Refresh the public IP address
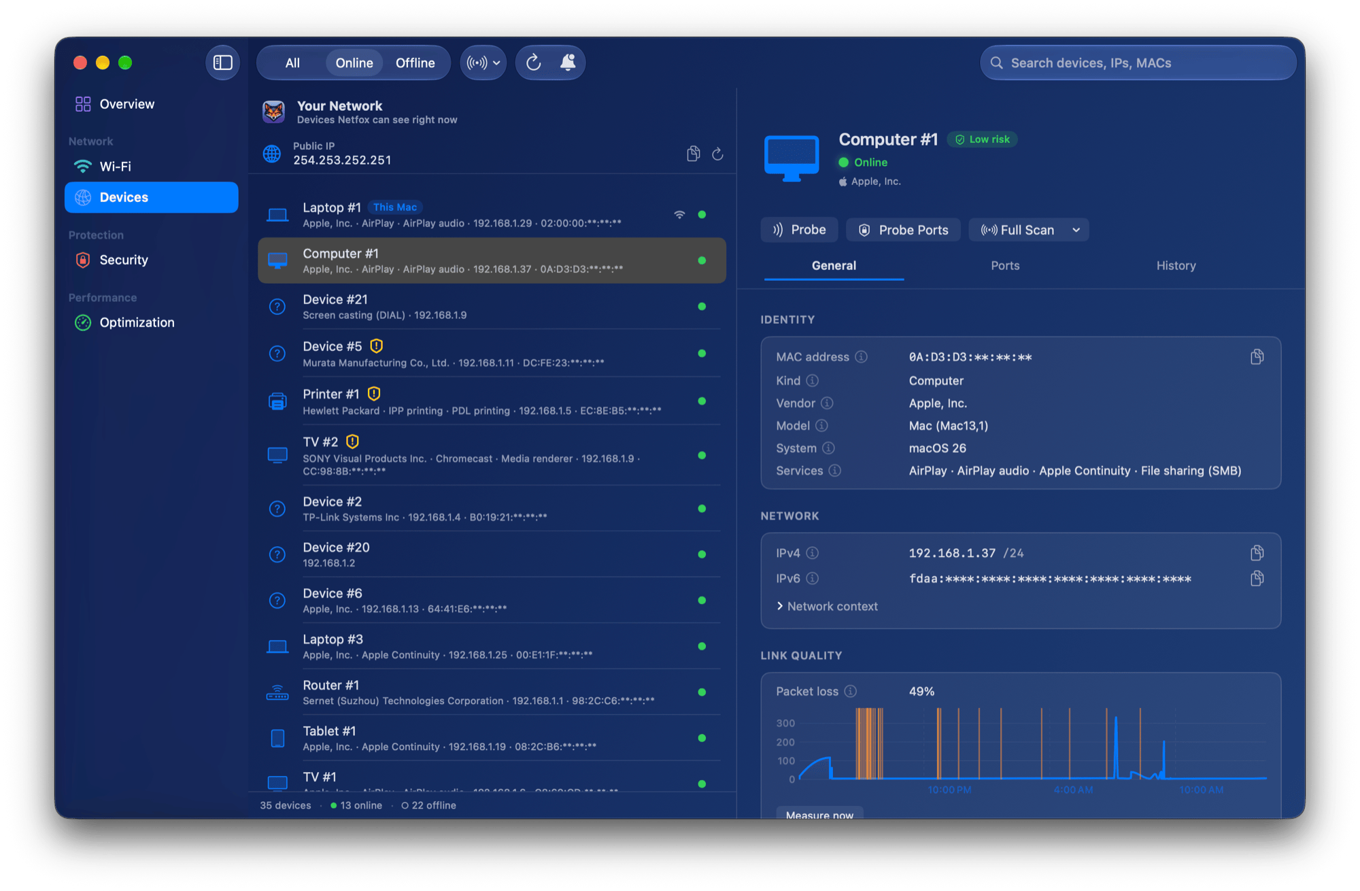Screen dimensions: 1360x891 (x=717, y=154)
